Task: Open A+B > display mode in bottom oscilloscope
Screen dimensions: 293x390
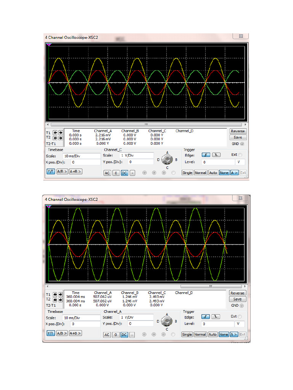Action: pyautogui.click(x=75, y=333)
